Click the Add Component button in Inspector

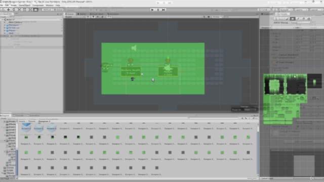[x=304, y=142]
